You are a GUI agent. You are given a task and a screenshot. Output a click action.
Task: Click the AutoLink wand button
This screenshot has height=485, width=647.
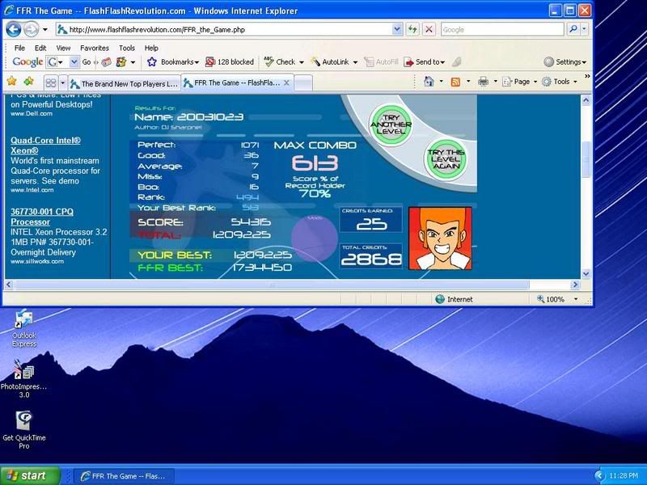point(330,62)
